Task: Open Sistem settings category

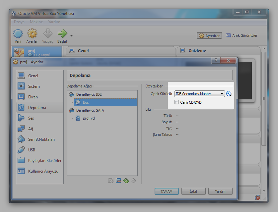Action: pyautogui.click(x=40, y=86)
